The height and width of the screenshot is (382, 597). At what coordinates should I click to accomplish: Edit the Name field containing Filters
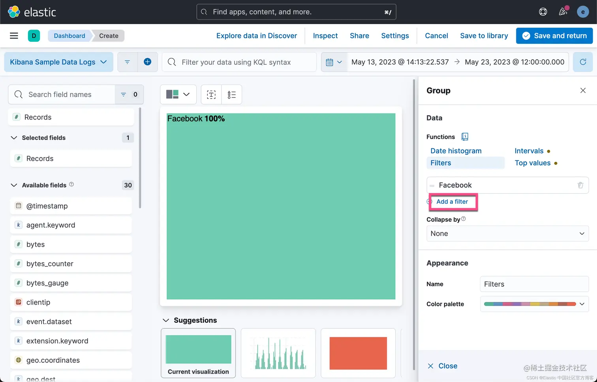pos(534,284)
